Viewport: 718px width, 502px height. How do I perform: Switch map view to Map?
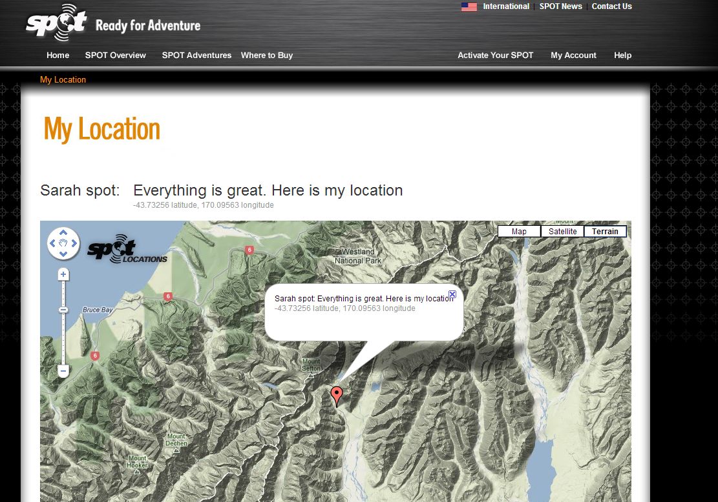tap(519, 232)
